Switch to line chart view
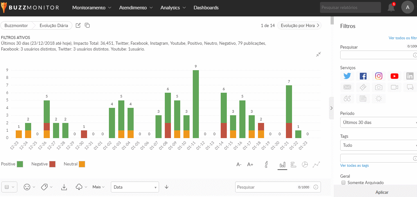This screenshot has width=417, height=197. (316, 164)
